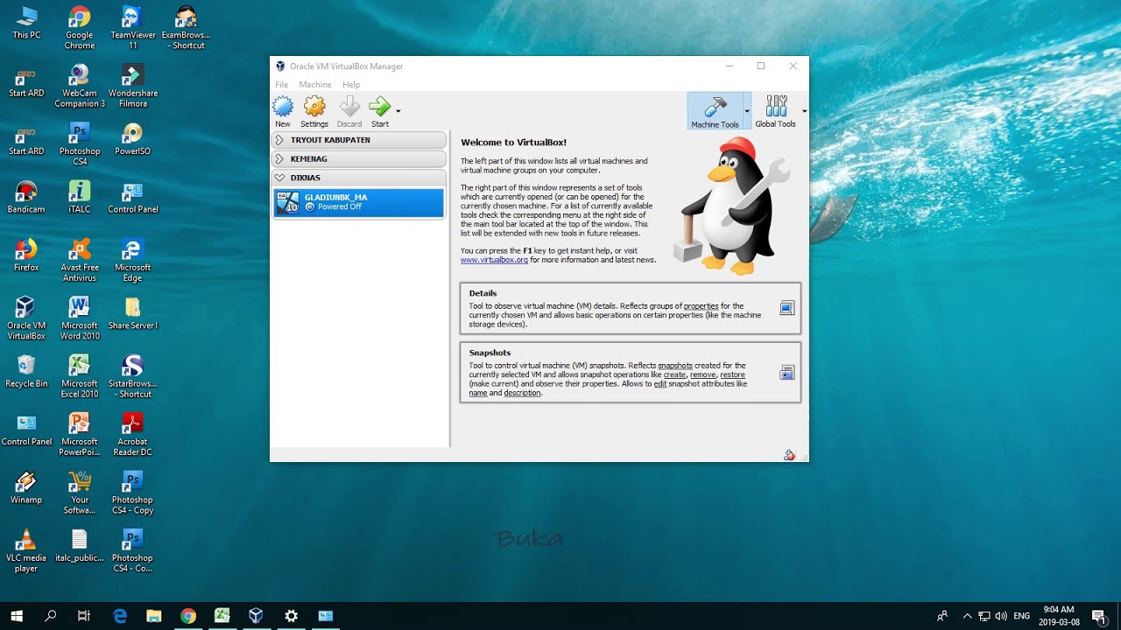The width and height of the screenshot is (1121, 630).
Task: Start the GLADIUNBK_MA virtual machine
Action: pos(379,112)
